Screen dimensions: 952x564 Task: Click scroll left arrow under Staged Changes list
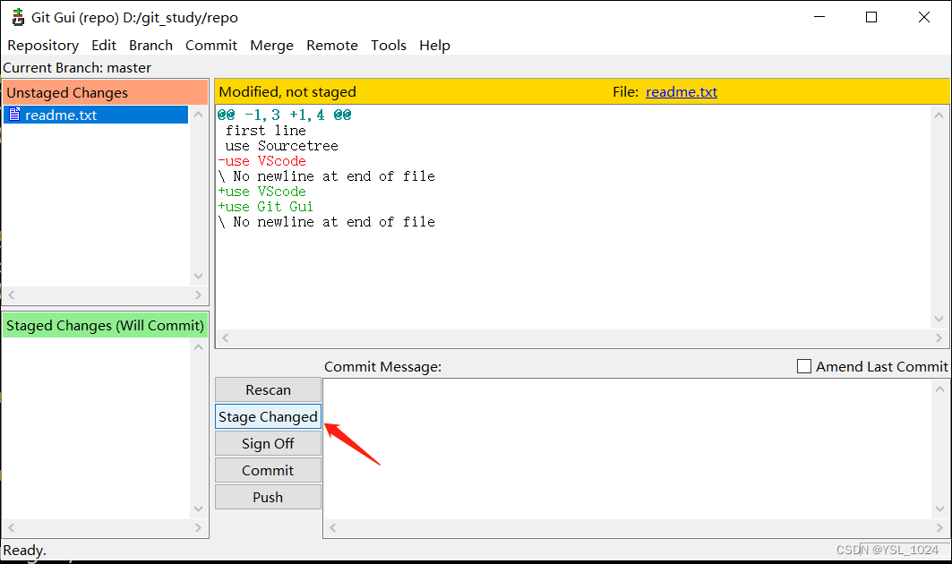12,527
